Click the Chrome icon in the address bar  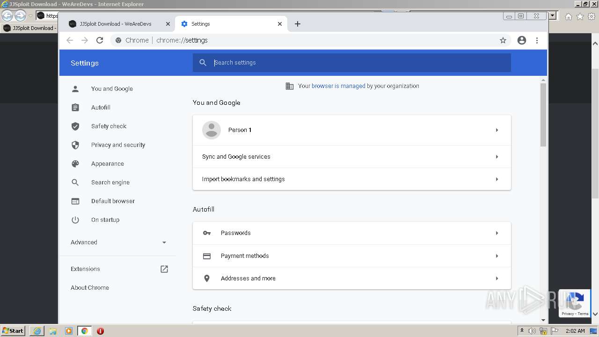(x=118, y=40)
